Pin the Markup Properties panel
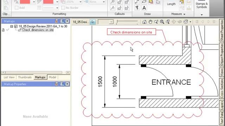Image resolution: width=225 pixels, height=126 pixels. tap(57, 84)
